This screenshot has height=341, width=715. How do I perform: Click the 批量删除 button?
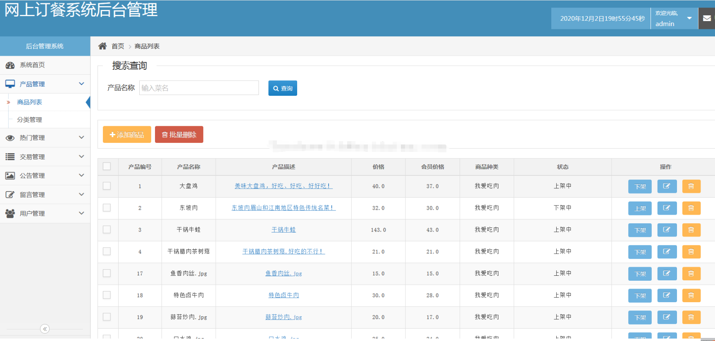(179, 135)
